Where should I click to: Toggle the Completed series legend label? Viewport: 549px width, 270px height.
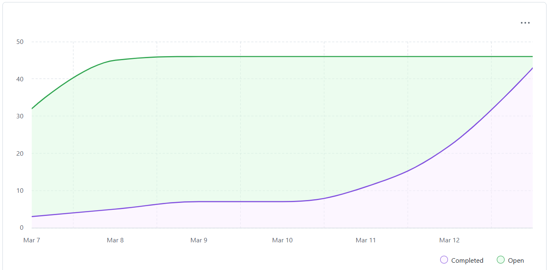pos(467,261)
